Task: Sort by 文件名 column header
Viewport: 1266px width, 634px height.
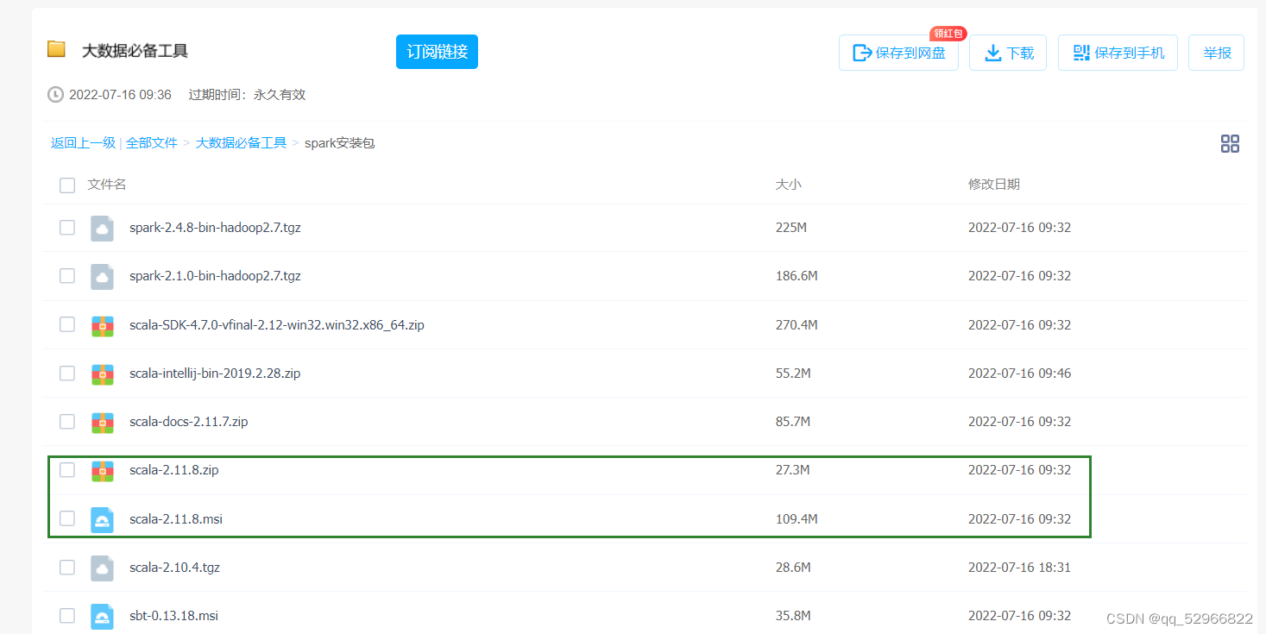Action: pyautogui.click(x=107, y=185)
